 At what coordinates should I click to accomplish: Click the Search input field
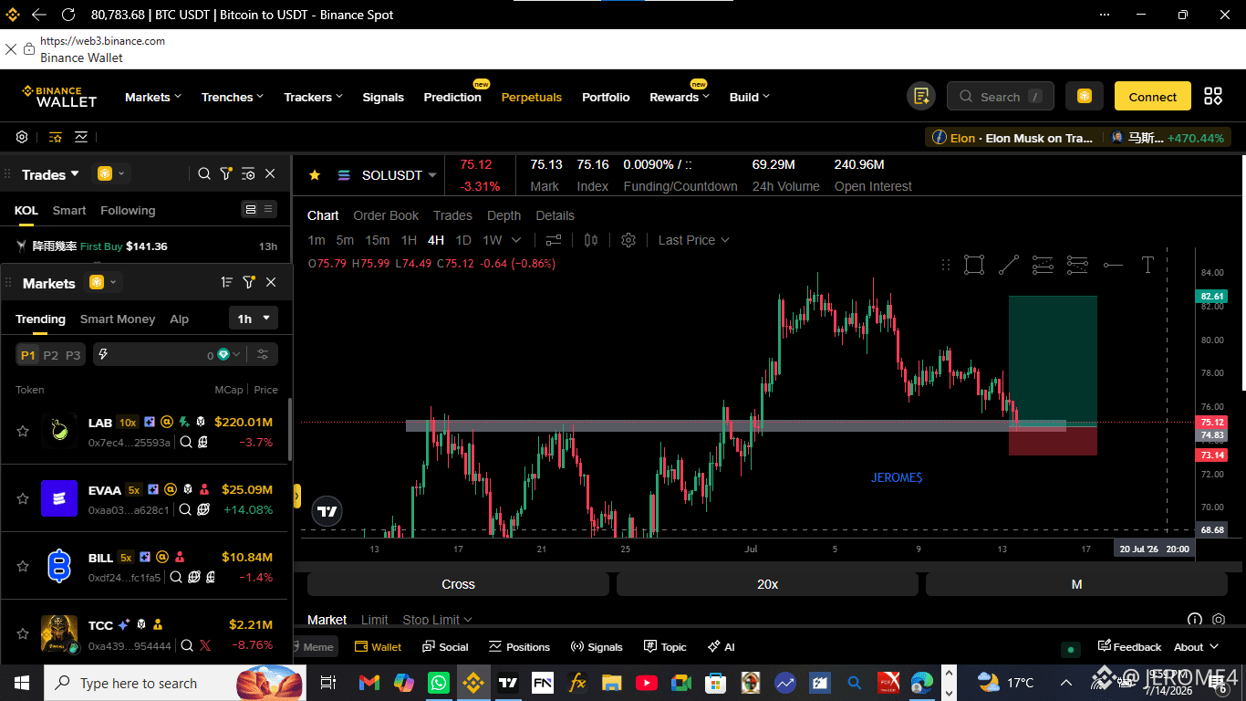[x=1001, y=97]
